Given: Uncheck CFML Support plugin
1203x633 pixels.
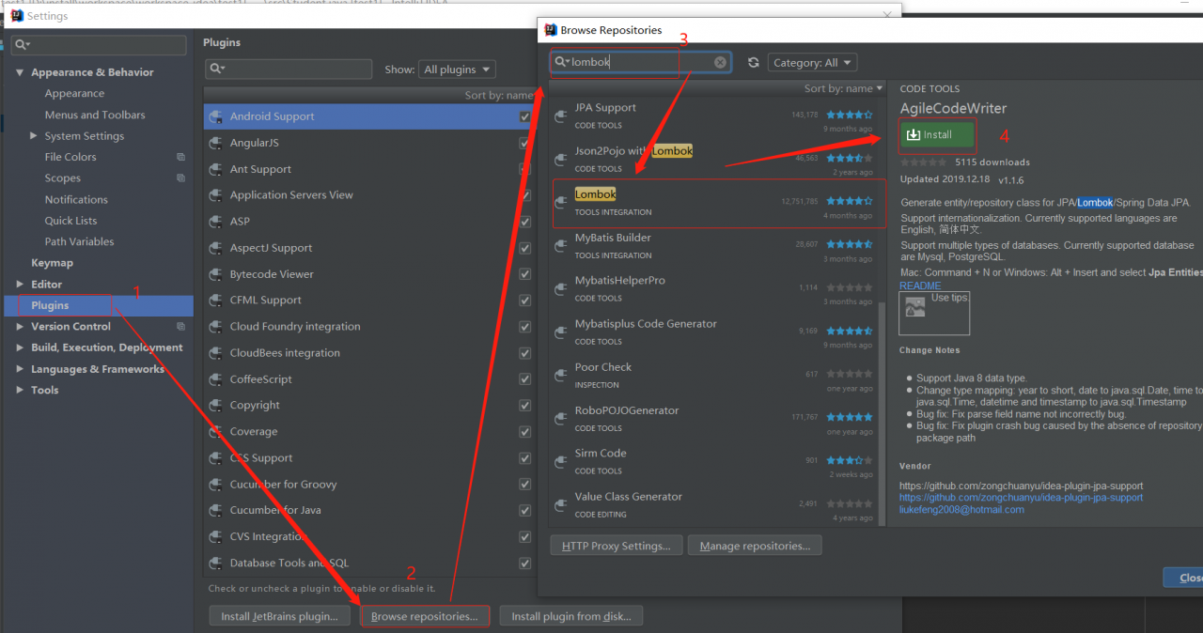Looking at the screenshot, I should [x=524, y=301].
